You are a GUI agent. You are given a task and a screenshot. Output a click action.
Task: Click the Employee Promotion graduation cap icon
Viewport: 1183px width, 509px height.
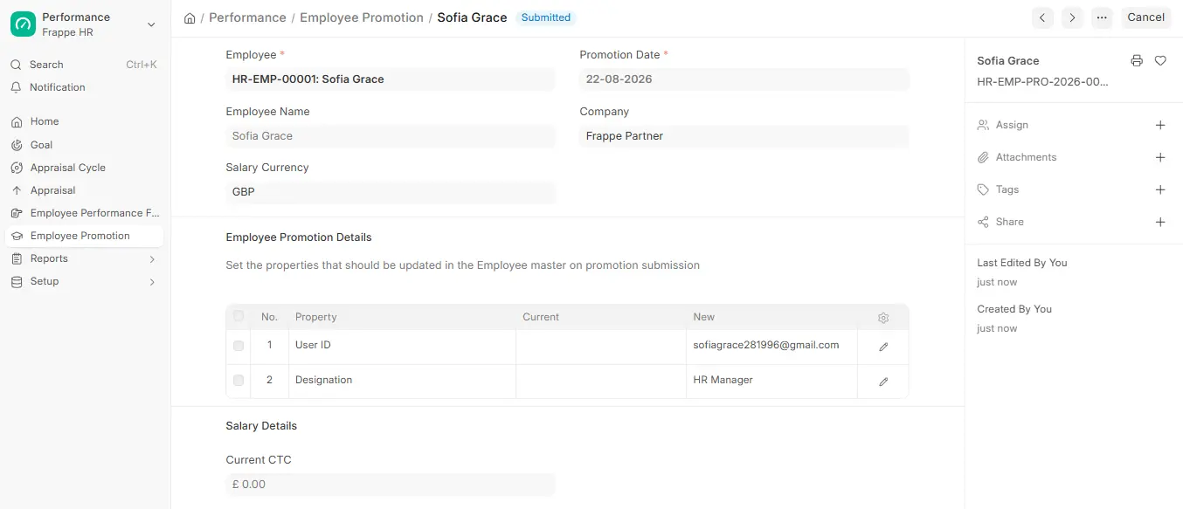[x=16, y=236]
